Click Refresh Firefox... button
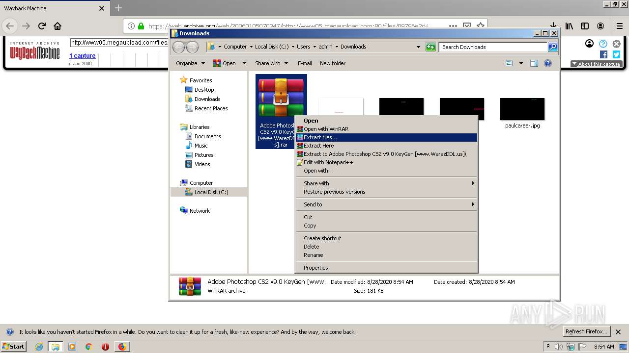The image size is (629, 353). 586,331
